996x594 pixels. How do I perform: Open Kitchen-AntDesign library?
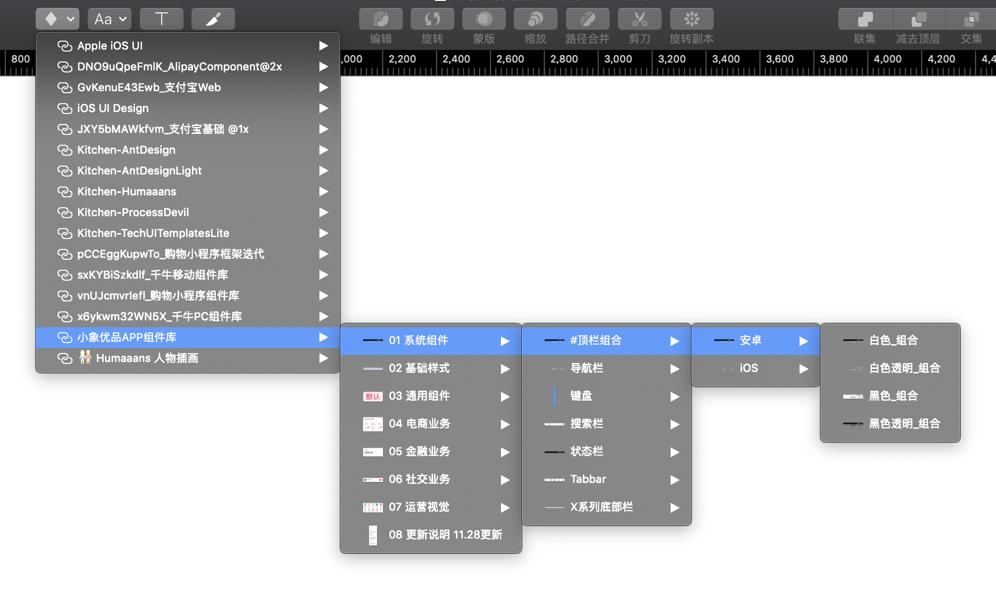pos(187,150)
